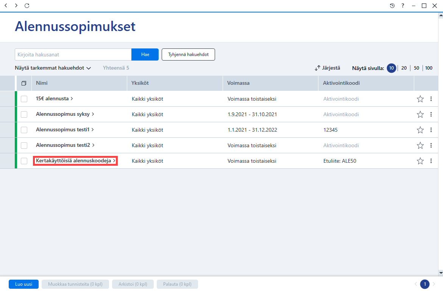This screenshot has width=443, height=291.
Task: Focus the Kirjoita hakusanat search field
Action: click(73, 54)
